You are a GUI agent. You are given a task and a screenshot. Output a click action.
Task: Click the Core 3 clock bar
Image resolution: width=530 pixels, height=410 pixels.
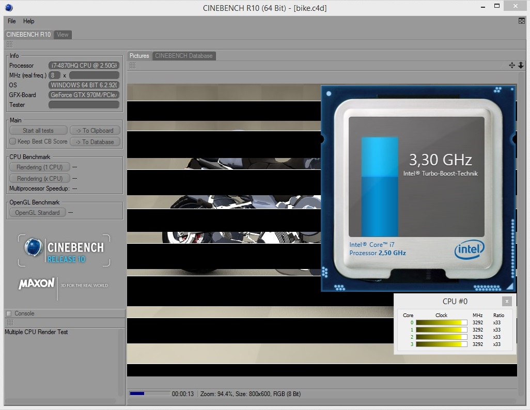[442, 344]
